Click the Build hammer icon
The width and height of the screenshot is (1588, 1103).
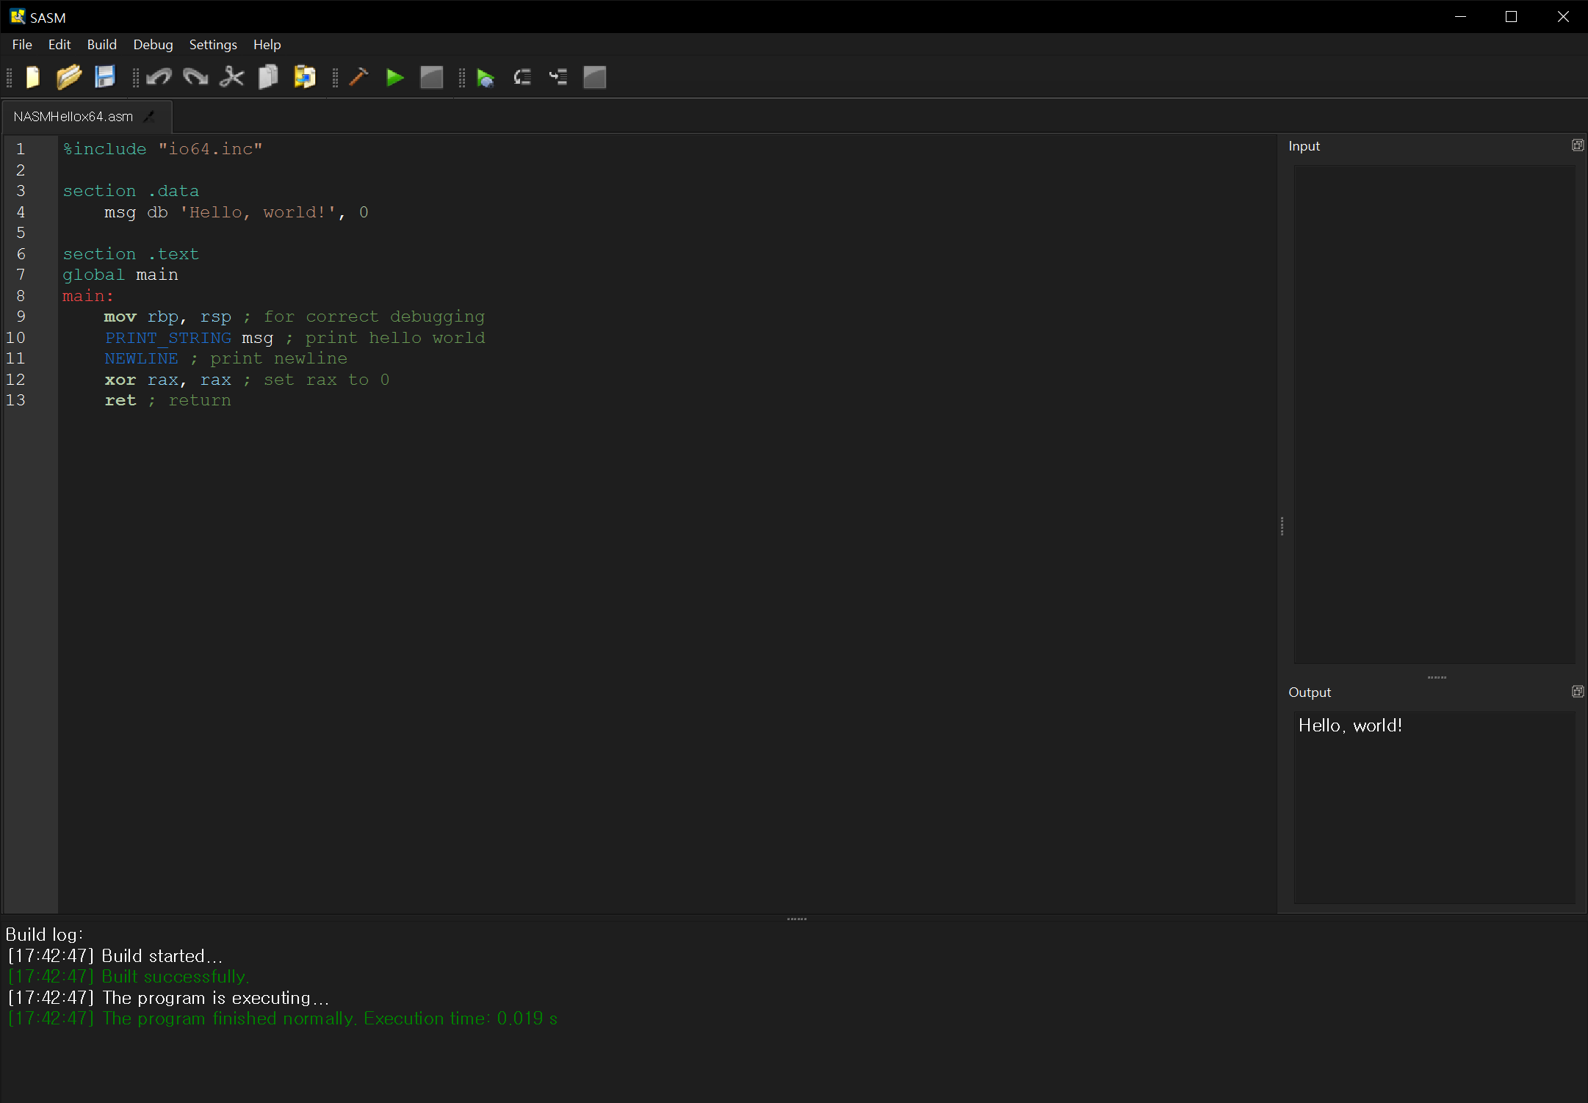(x=358, y=77)
